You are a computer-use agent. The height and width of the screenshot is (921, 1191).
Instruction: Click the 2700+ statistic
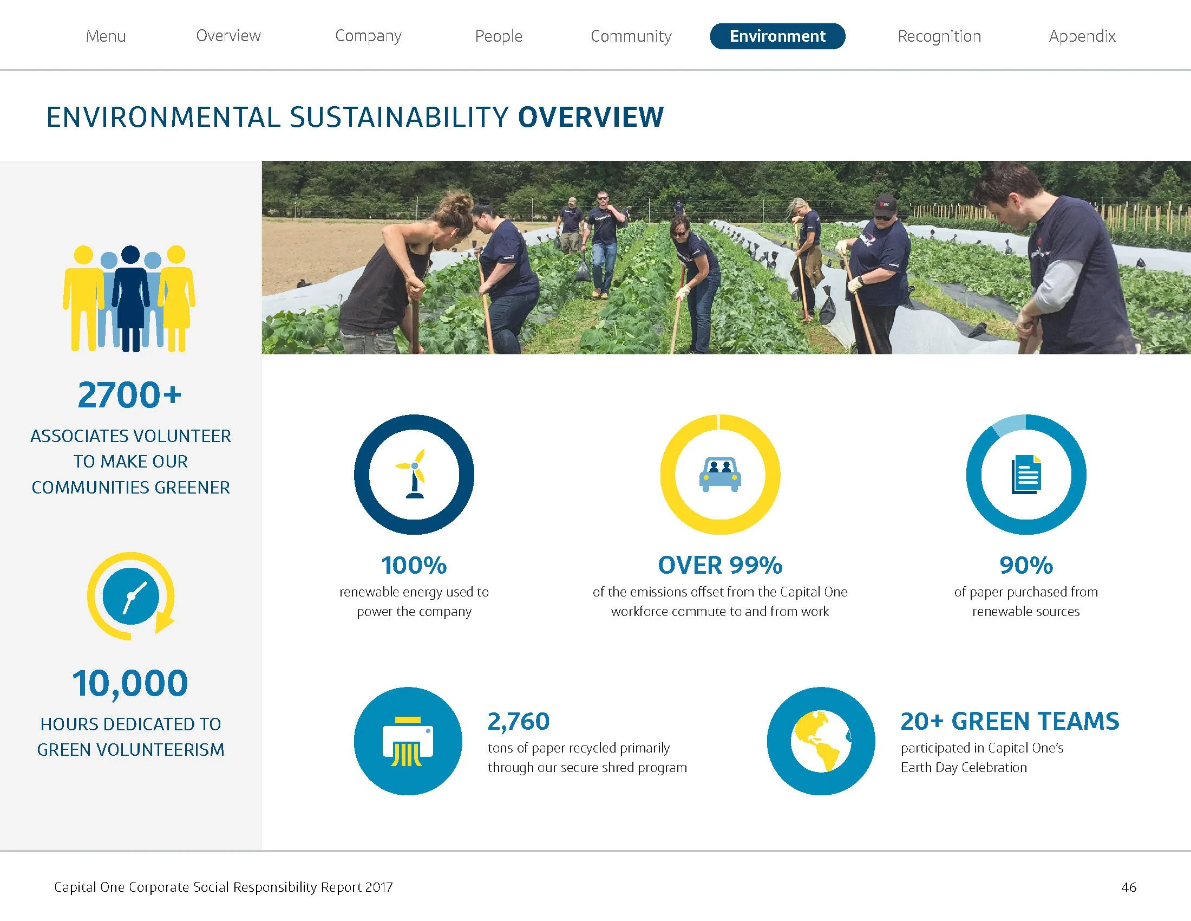tap(130, 394)
